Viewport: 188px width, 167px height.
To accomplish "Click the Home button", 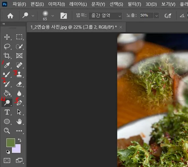I will click(10, 16).
